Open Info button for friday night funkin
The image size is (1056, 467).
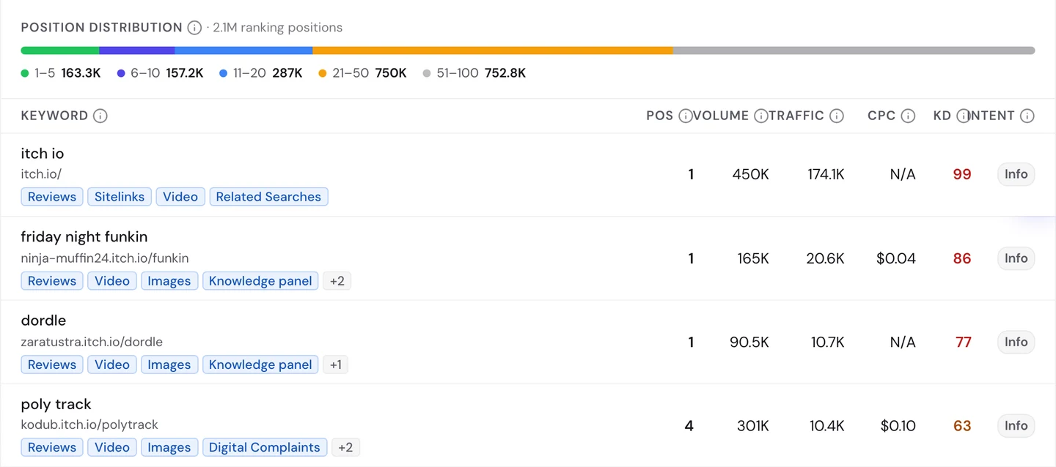(1016, 258)
